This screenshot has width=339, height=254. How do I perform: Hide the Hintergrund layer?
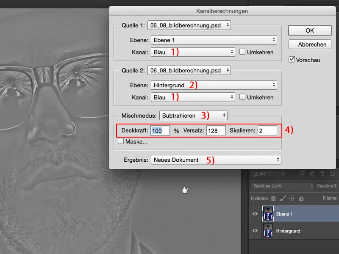(255, 230)
